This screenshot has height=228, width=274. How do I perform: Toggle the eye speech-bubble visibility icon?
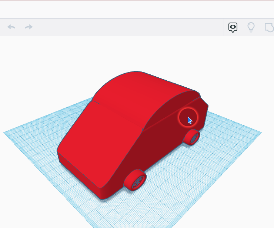coord(233,27)
